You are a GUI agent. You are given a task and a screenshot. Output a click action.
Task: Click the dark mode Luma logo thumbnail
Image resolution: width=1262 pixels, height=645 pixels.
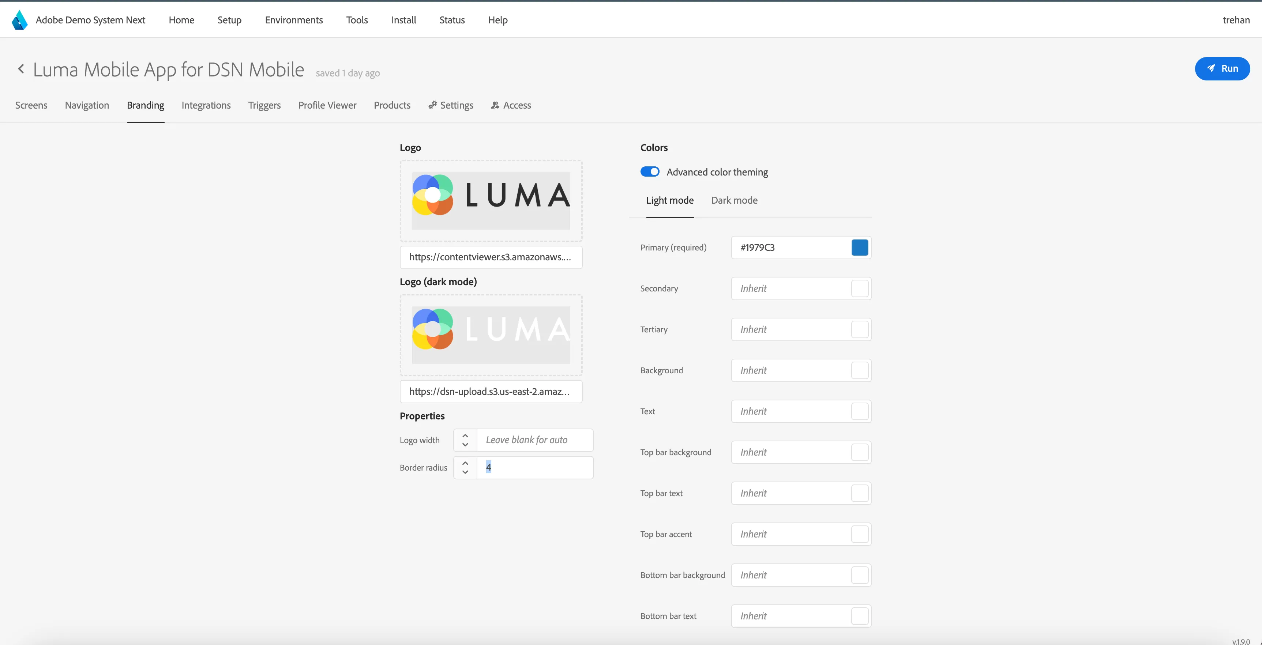491,335
